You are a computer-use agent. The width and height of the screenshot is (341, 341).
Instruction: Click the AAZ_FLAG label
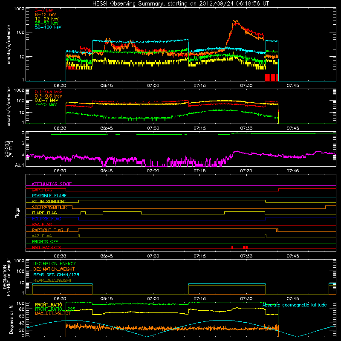[x=42, y=236]
